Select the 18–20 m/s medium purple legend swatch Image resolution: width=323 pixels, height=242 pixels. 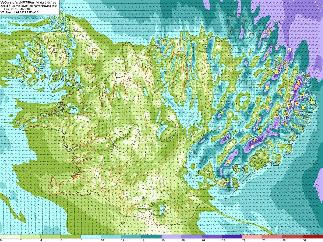[x=192, y=237]
